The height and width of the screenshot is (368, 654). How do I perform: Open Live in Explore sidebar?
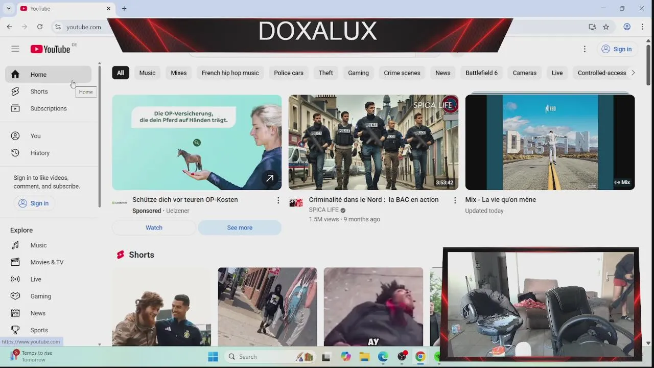pyautogui.click(x=49, y=279)
